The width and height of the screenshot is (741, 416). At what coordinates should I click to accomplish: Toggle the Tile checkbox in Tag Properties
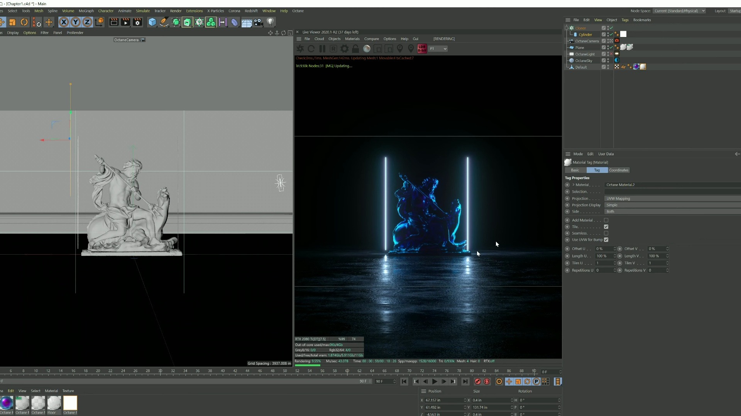pyautogui.click(x=606, y=226)
